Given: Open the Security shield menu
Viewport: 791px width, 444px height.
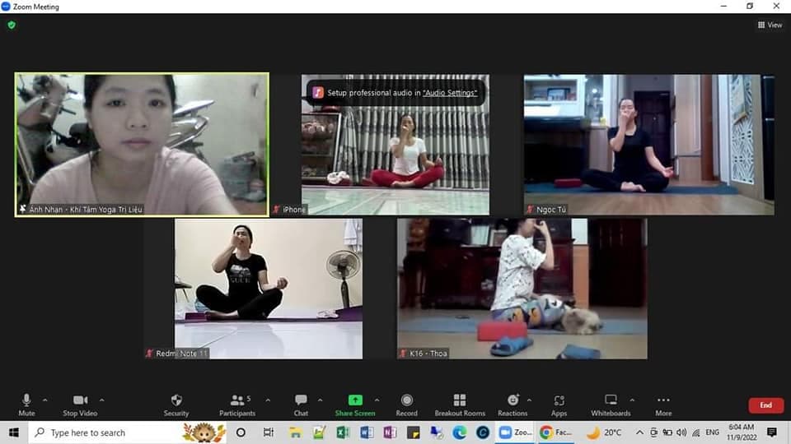Looking at the screenshot, I should (x=176, y=405).
